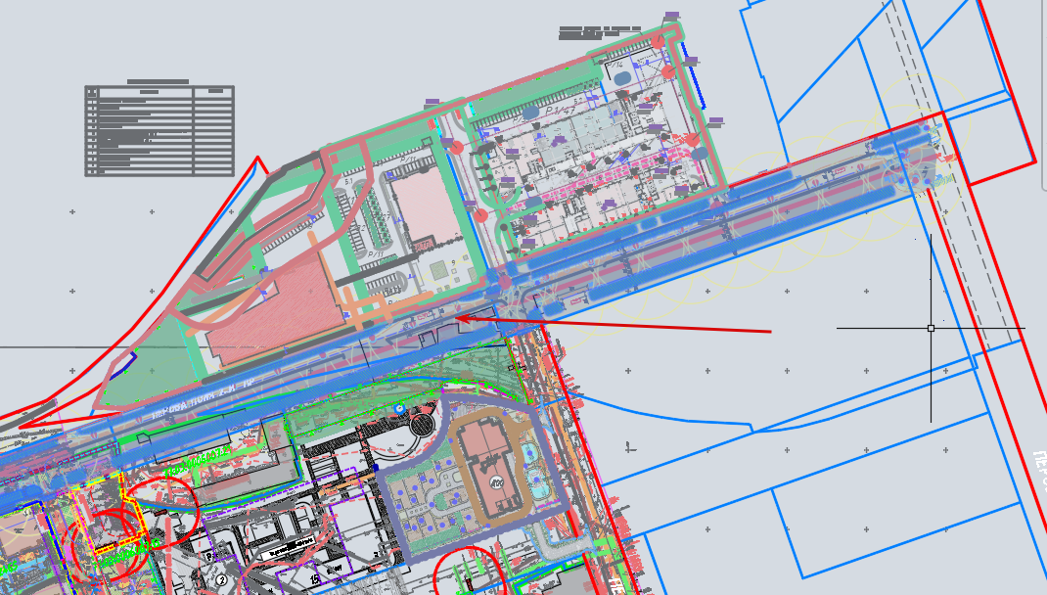Select the title text above legend table

point(159,81)
